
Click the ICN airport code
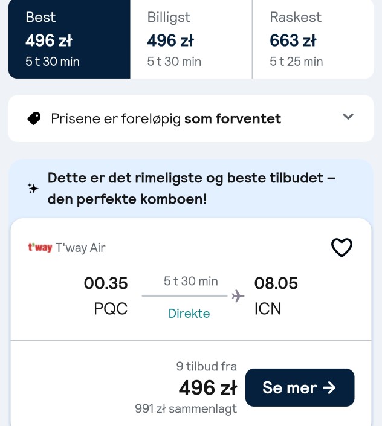click(x=268, y=309)
